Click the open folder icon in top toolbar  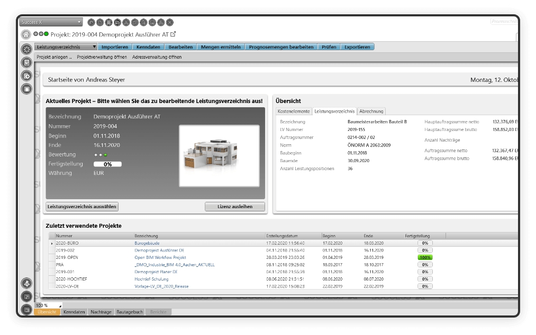[x=117, y=23]
